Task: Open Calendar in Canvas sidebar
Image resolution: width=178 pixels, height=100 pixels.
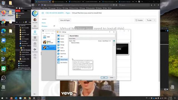Action: (35, 38)
